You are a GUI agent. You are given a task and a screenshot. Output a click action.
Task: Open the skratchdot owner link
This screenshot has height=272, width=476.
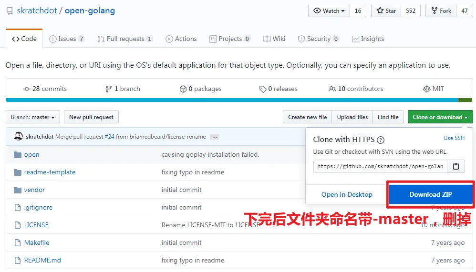[37, 10]
